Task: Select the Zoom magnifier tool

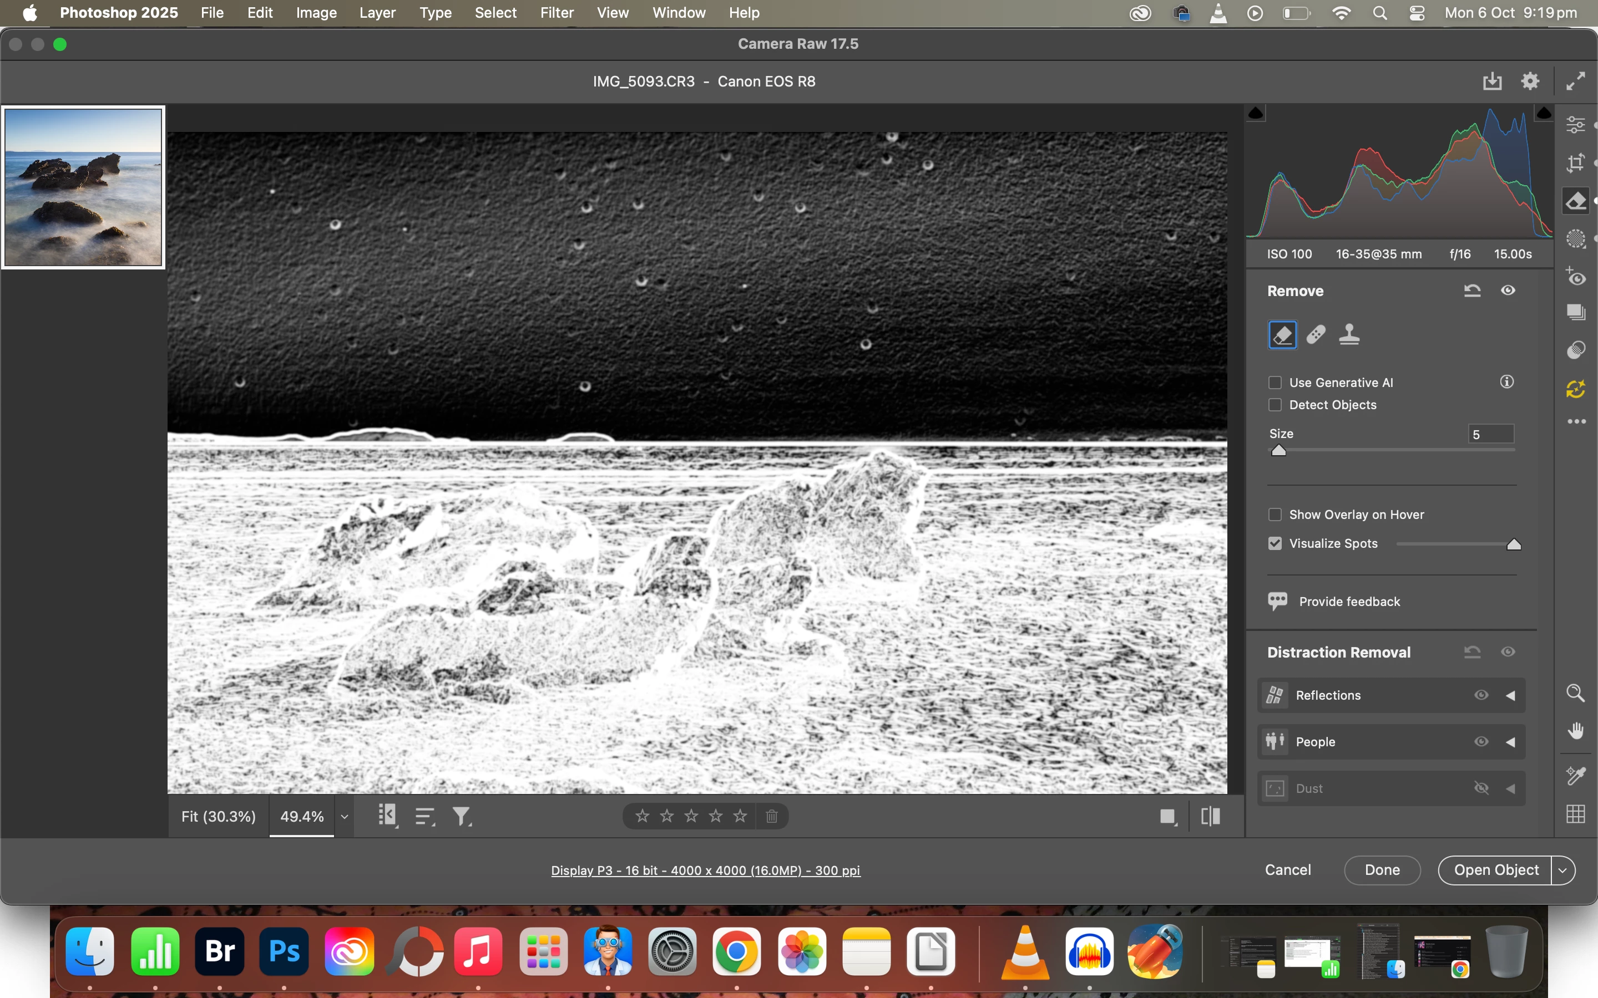Action: (1576, 693)
